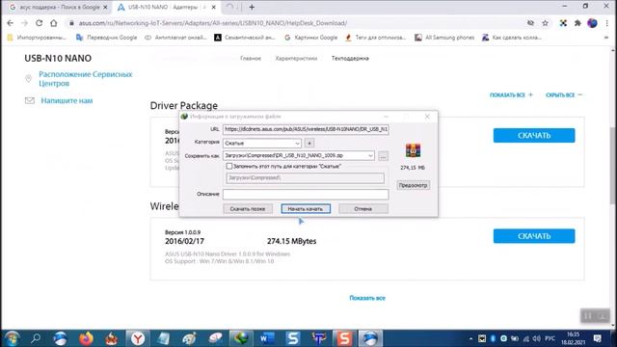Viewport: 617px width, 347px height.
Task: Open 'Показать все' link below drivers
Action: click(x=367, y=298)
